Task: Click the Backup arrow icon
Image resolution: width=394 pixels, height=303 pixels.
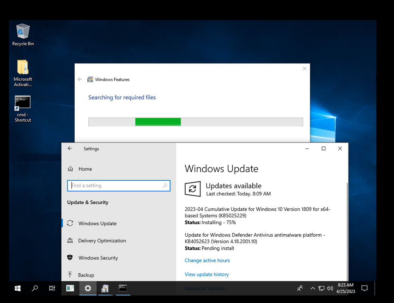Action: (x=70, y=275)
